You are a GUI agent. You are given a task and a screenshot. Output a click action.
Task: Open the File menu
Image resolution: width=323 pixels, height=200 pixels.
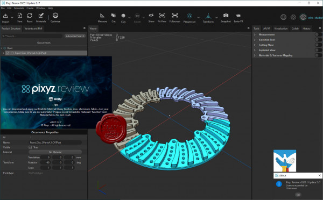[x=3, y=8]
